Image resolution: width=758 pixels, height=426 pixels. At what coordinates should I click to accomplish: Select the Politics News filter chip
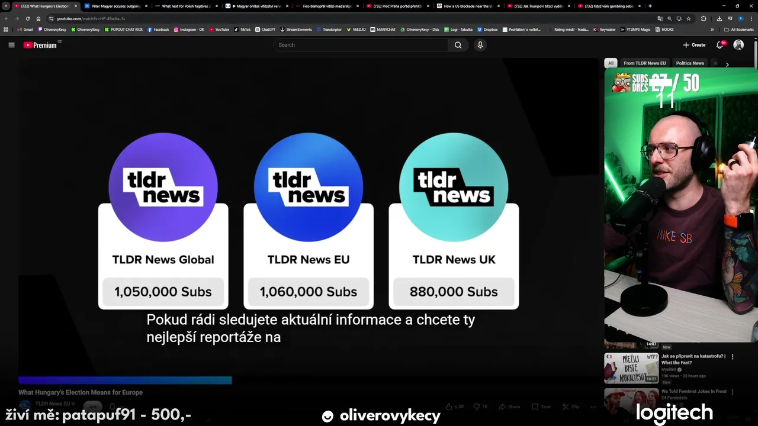(690, 63)
